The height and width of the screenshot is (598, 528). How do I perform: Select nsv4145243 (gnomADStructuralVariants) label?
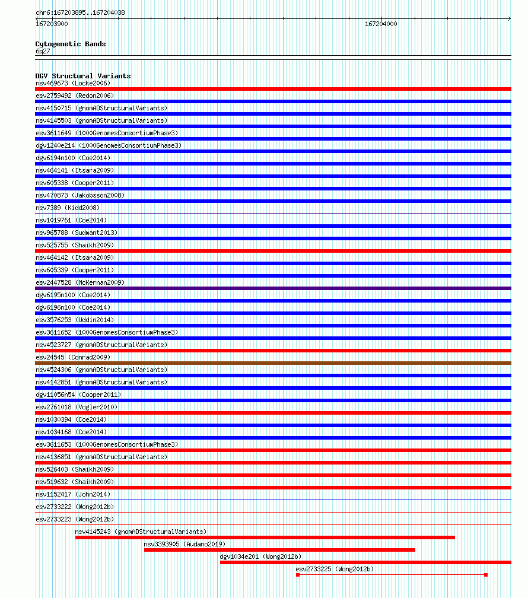141,532
